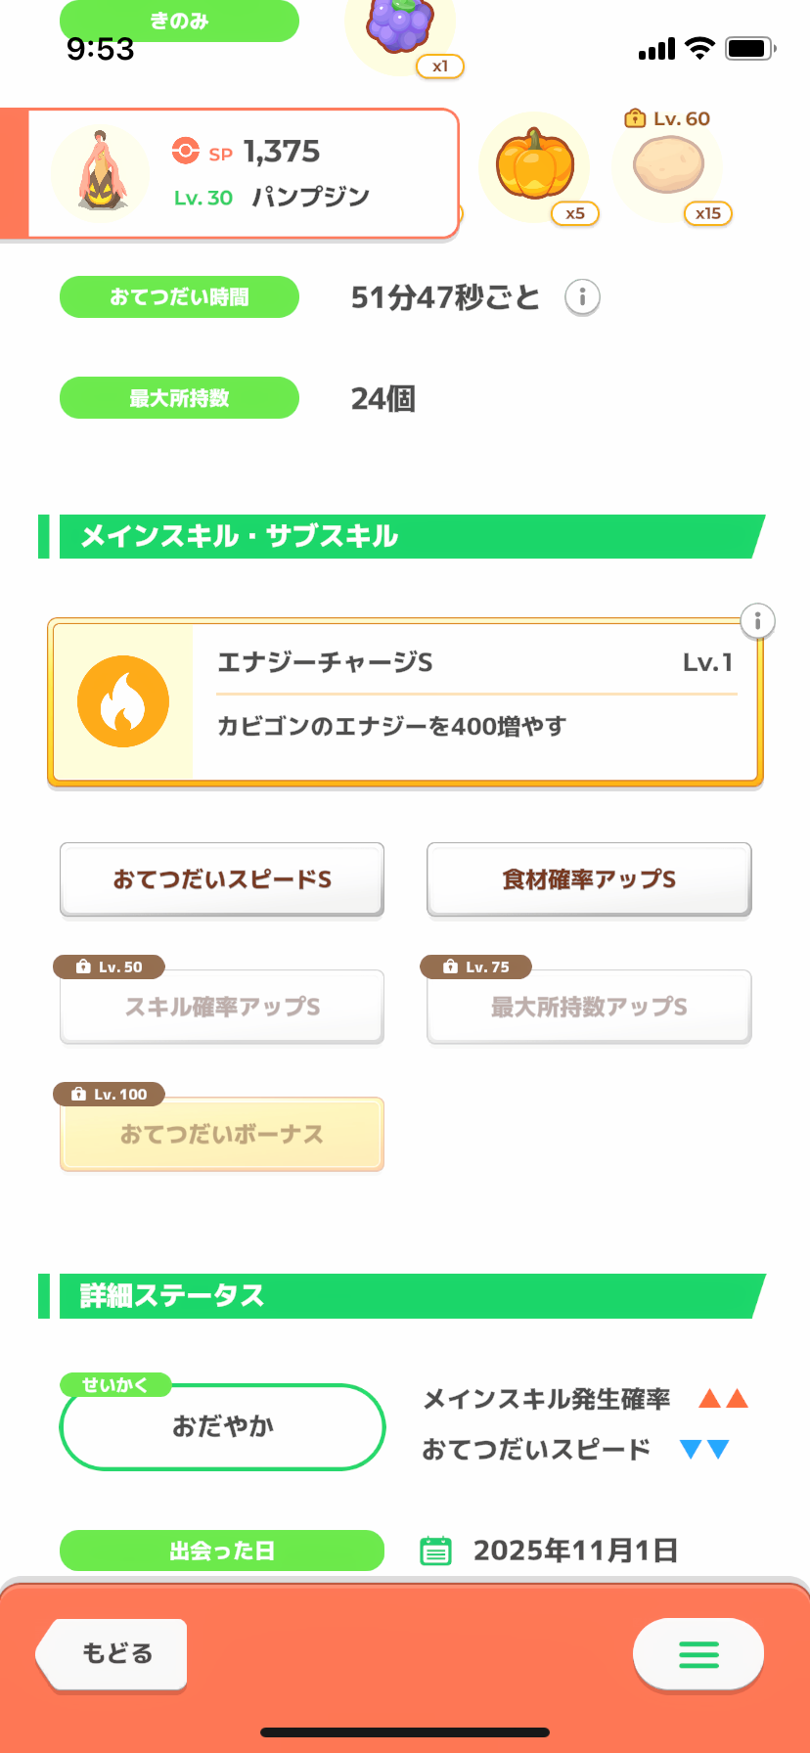
Task: Open the hamburger menu button
Action: tap(698, 1654)
